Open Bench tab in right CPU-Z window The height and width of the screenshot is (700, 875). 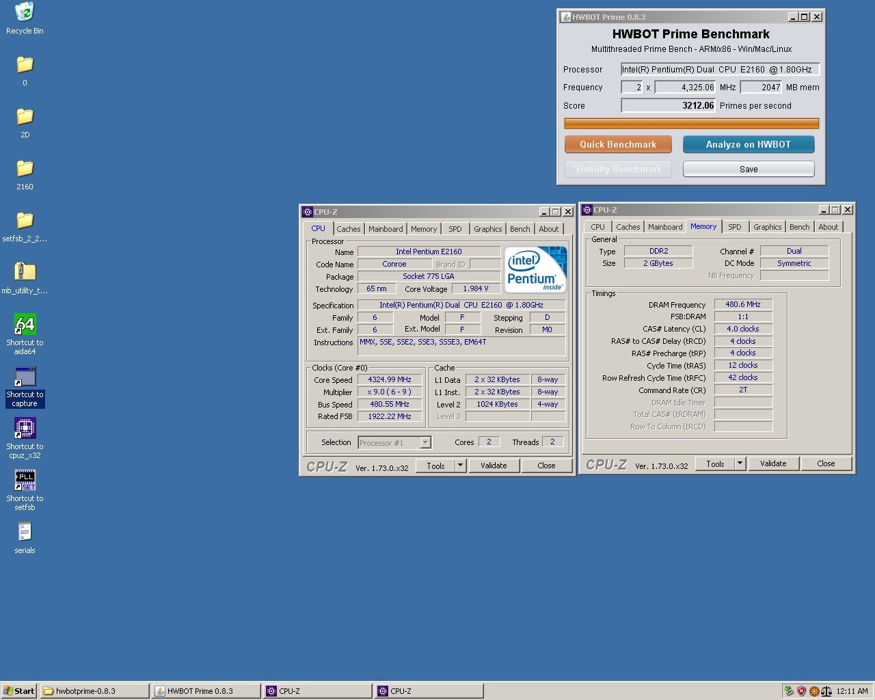click(x=799, y=227)
